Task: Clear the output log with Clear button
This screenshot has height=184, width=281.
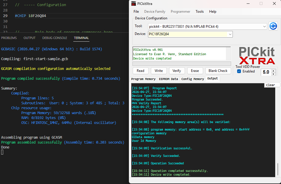Action: pos(271,85)
